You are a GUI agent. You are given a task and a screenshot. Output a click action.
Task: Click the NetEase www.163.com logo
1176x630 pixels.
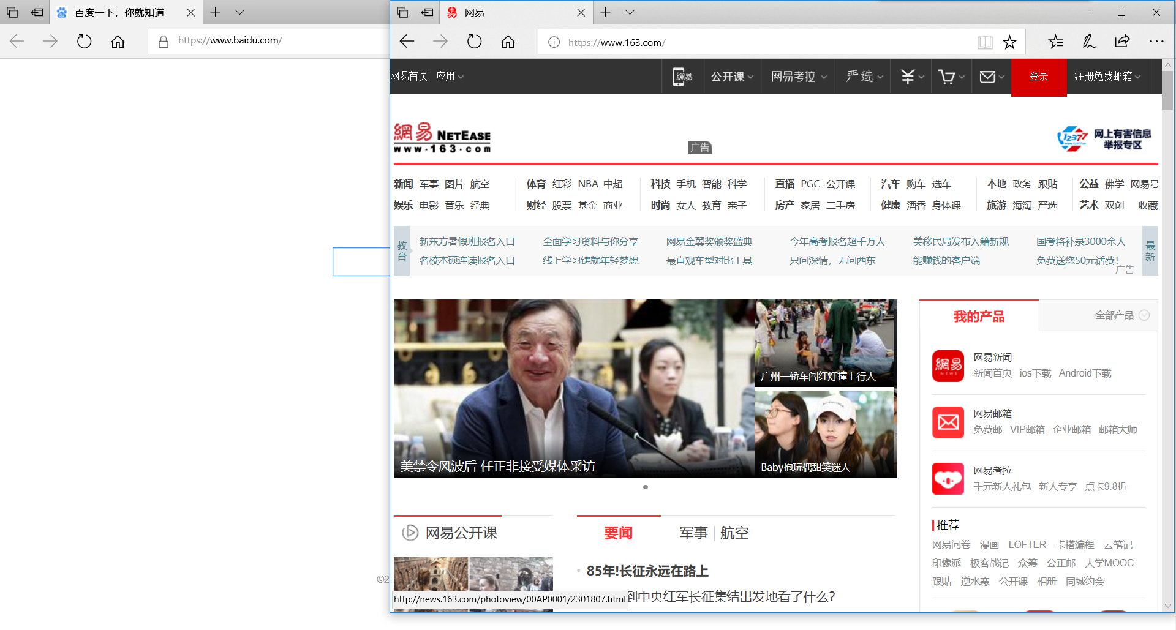(442, 138)
